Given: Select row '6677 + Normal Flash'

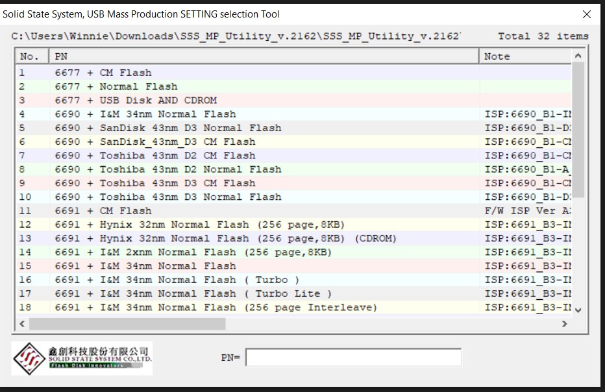Looking at the screenshot, I should coord(294,86).
